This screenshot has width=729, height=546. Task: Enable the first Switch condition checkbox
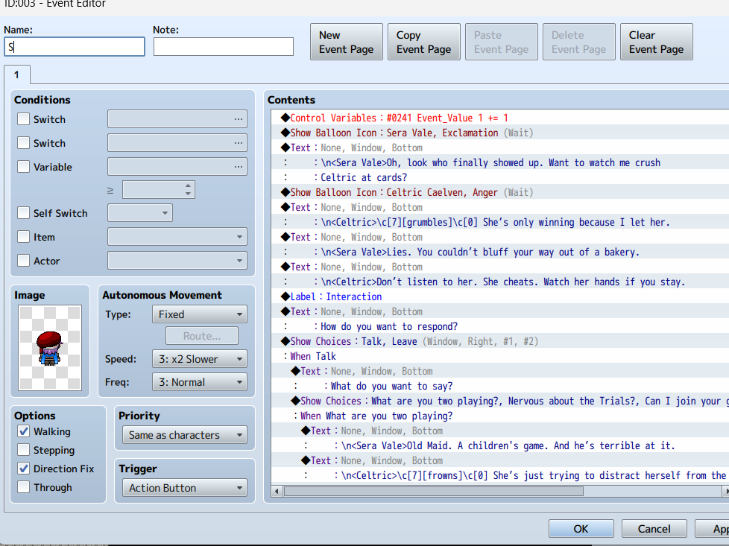pos(24,119)
